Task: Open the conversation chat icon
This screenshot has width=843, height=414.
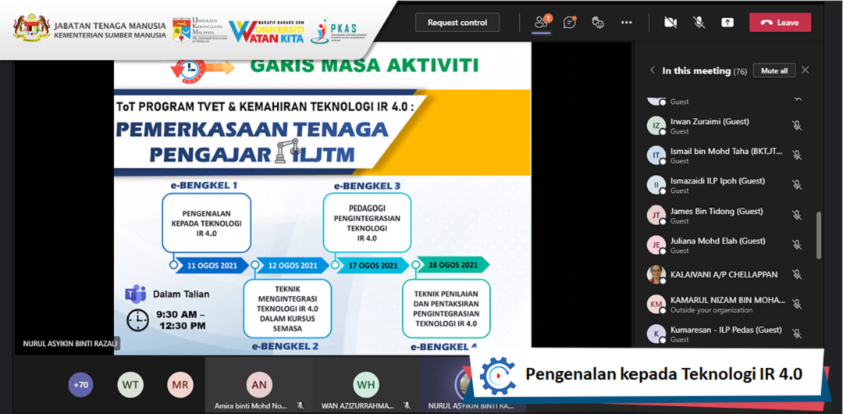Action: pos(570,23)
